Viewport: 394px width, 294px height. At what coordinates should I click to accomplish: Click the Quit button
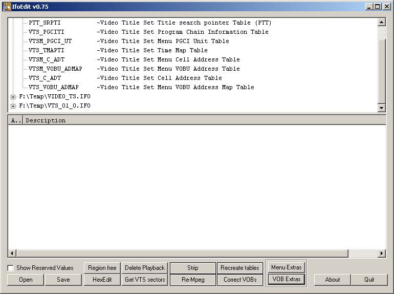coord(369,280)
